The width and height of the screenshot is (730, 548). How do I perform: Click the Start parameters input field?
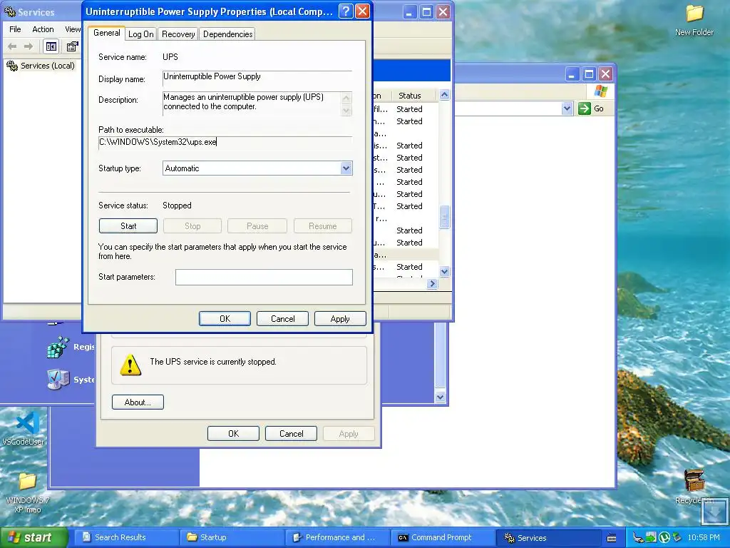pos(264,277)
